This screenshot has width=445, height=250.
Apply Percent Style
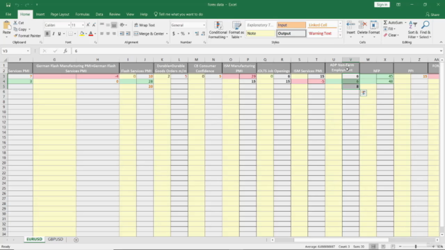pos(183,34)
